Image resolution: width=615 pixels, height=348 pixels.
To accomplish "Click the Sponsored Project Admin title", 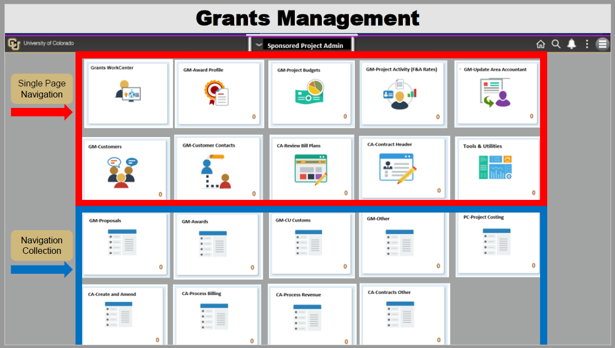I will (305, 46).
